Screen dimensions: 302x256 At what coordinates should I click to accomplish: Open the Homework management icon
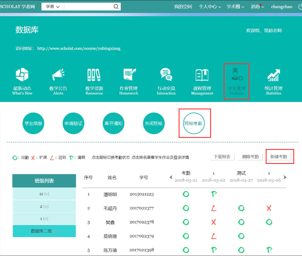129,75
